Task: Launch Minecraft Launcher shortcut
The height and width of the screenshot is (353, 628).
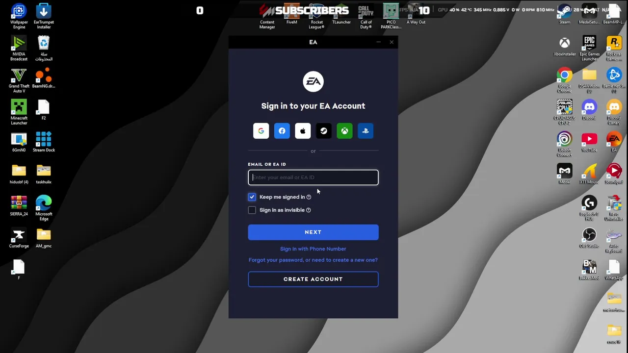Action: click(x=19, y=112)
